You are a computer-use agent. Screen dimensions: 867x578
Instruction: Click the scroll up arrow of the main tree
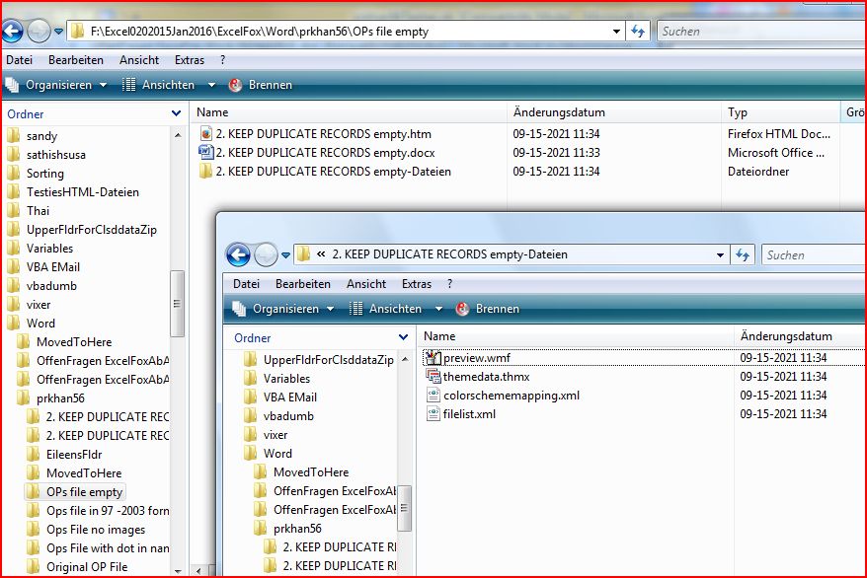(x=178, y=135)
